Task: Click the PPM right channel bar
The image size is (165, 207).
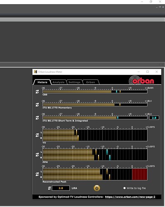Action: click(95, 158)
